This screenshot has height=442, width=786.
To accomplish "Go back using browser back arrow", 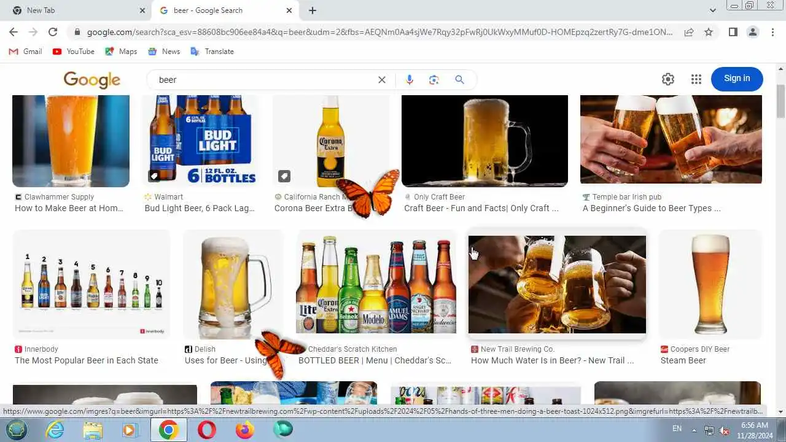I will (x=14, y=32).
